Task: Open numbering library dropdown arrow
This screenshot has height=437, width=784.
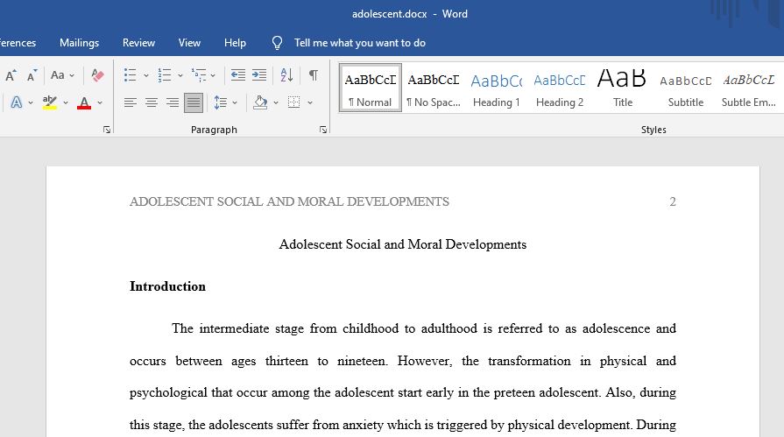Action: pos(180,76)
